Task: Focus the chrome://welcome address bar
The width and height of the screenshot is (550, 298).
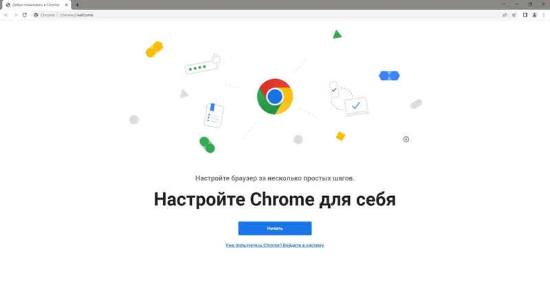Action: click(267, 15)
